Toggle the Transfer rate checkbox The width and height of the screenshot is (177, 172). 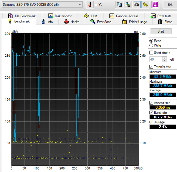pos(151,67)
